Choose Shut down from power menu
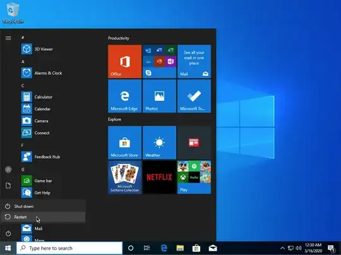This screenshot has width=341, height=255. [43, 207]
